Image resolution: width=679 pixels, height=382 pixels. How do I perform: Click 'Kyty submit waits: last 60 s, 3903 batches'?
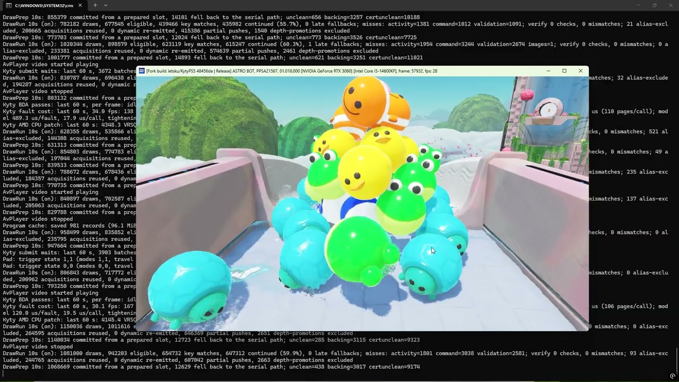click(69, 252)
